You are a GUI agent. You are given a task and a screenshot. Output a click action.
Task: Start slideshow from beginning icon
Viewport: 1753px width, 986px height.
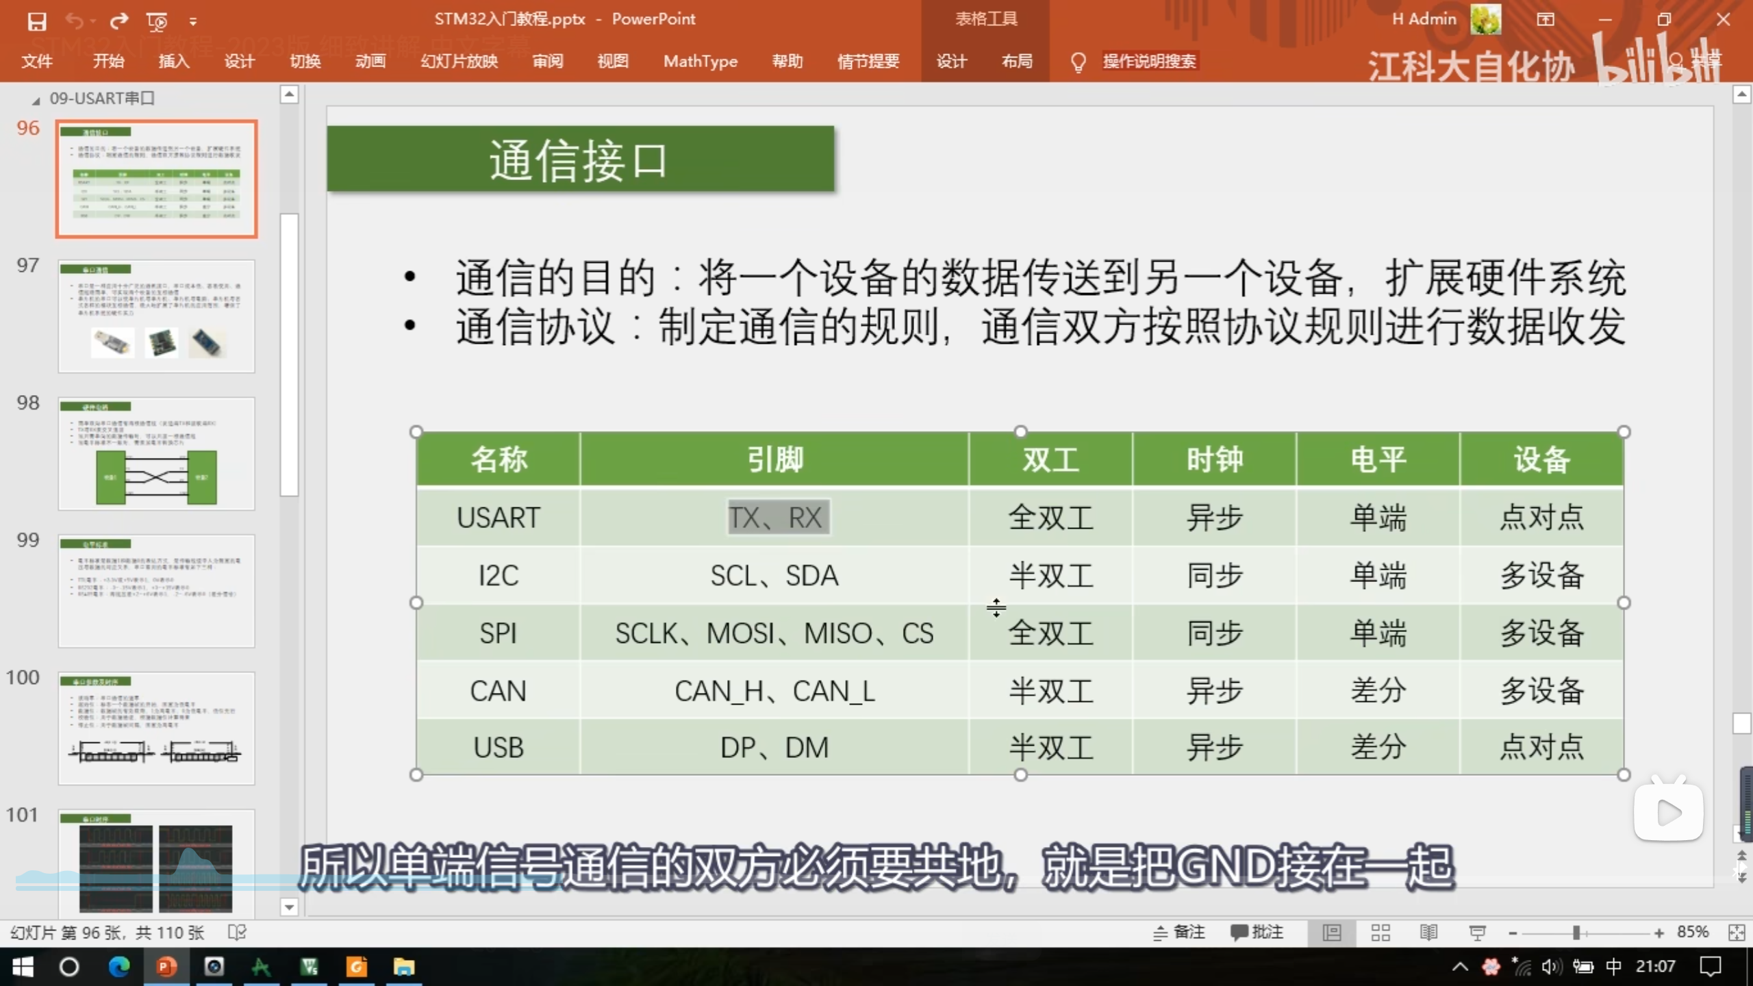157,22
